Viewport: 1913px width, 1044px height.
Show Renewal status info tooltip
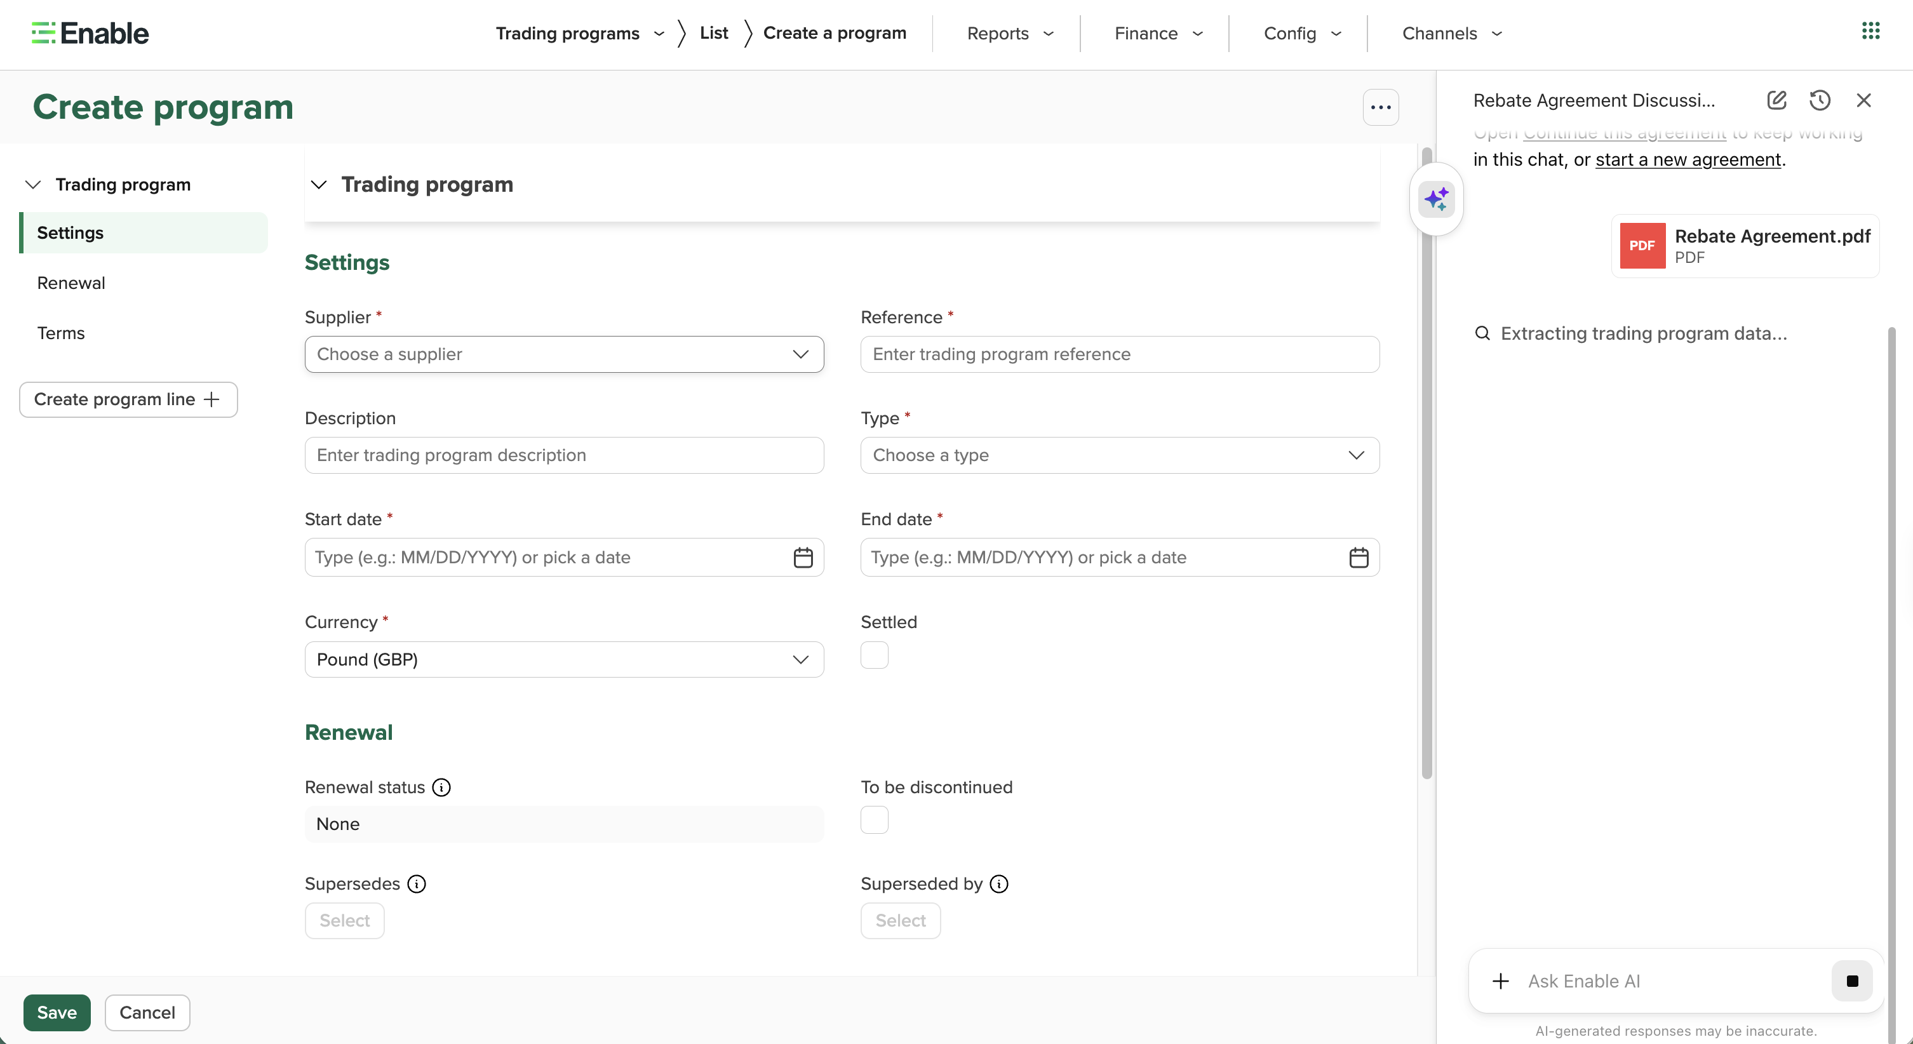point(441,787)
